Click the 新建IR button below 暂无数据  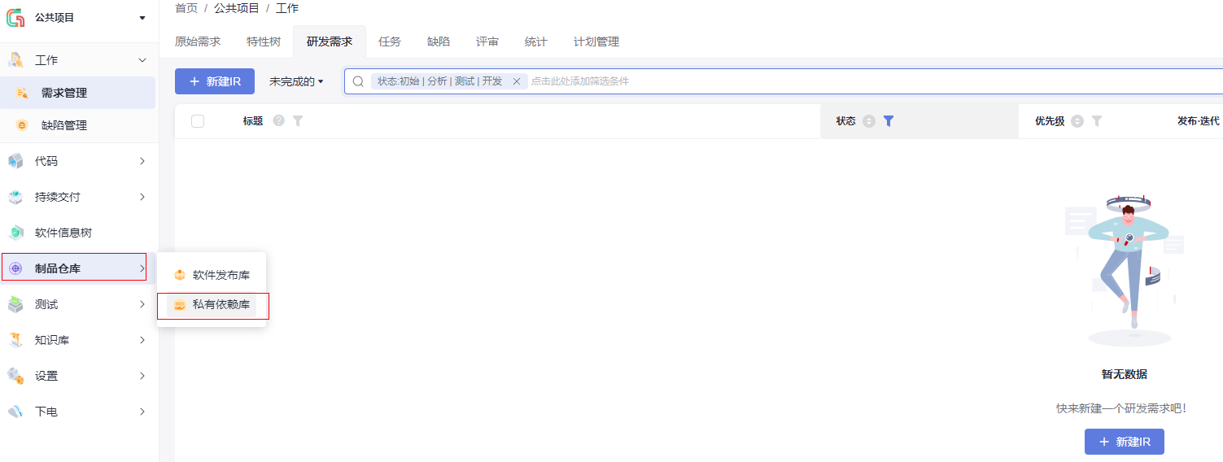[x=1125, y=442]
